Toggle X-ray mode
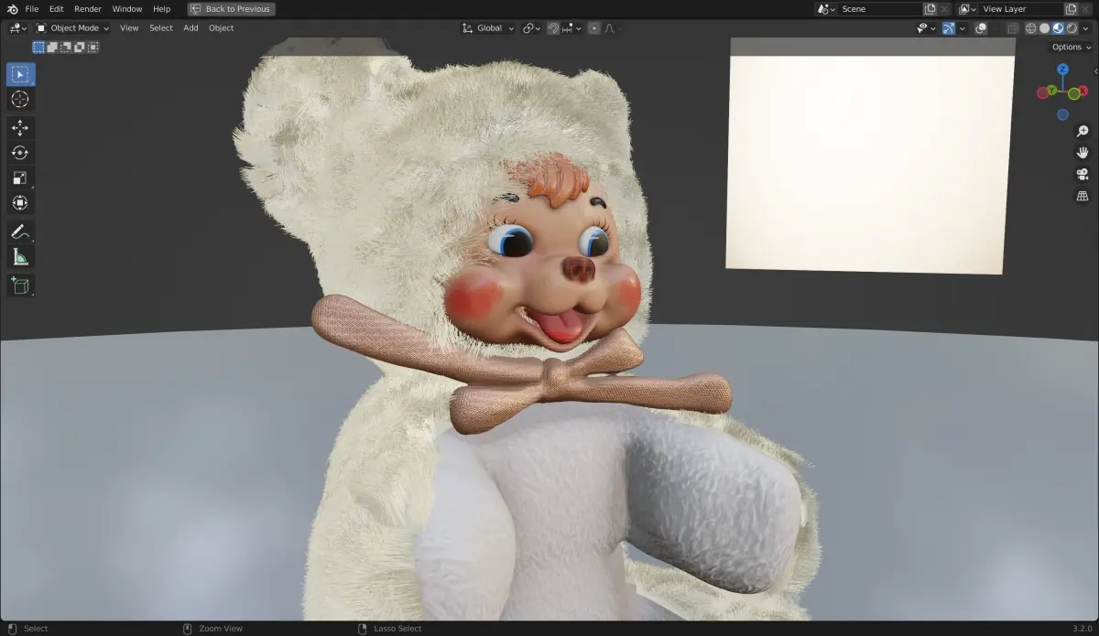 1013,28
